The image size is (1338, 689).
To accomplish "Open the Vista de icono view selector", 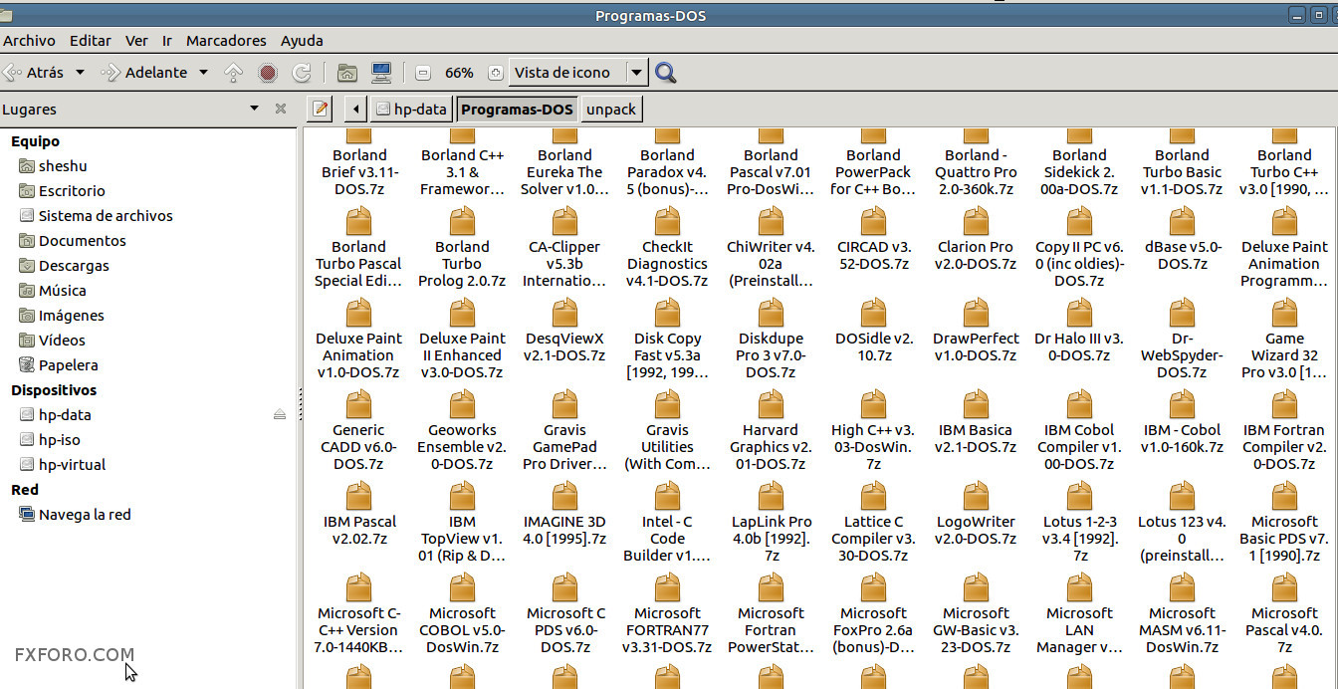I will click(567, 72).
